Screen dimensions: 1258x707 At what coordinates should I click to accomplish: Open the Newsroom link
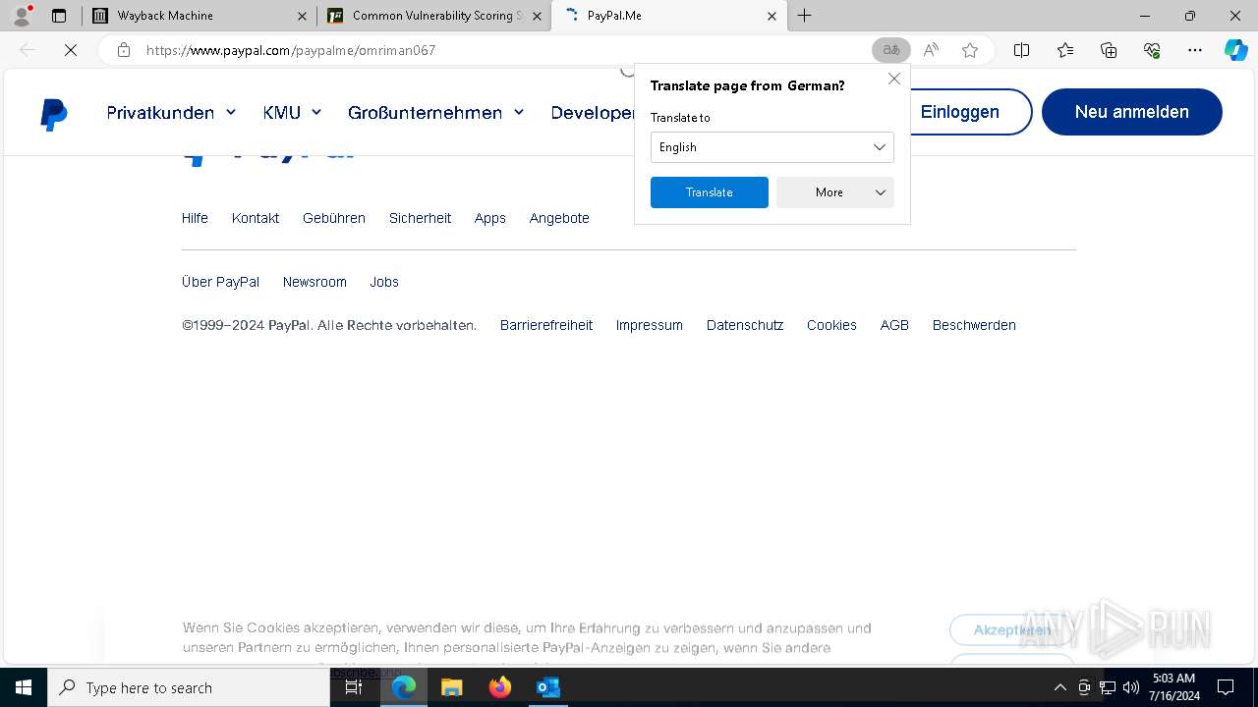pos(314,282)
